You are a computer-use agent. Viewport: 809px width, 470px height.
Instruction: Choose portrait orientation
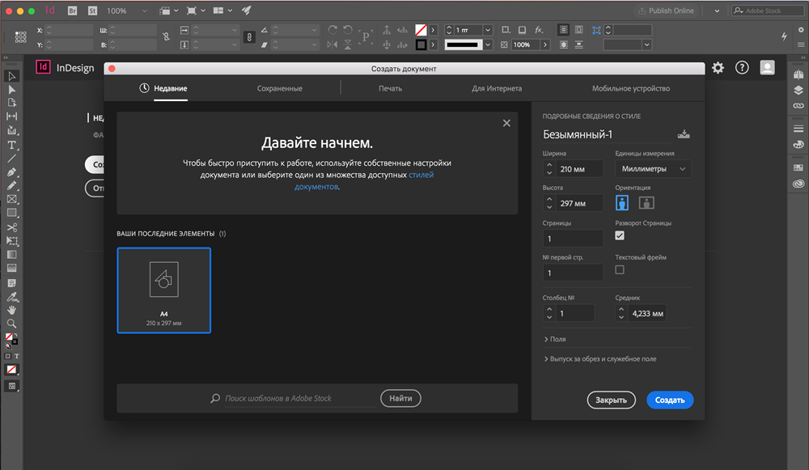click(622, 203)
